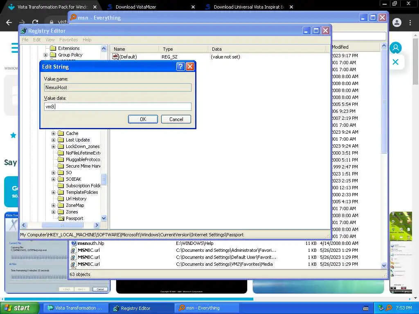The height and width of the screenshot is (314, 419).
Task: Click the Value name field showing NexusHost
Action: 117,87
